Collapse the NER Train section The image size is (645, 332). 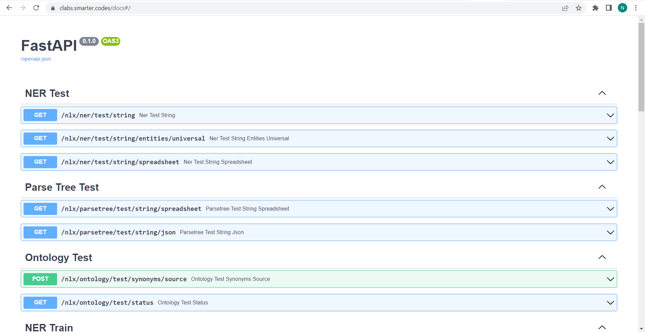(602, 327)
